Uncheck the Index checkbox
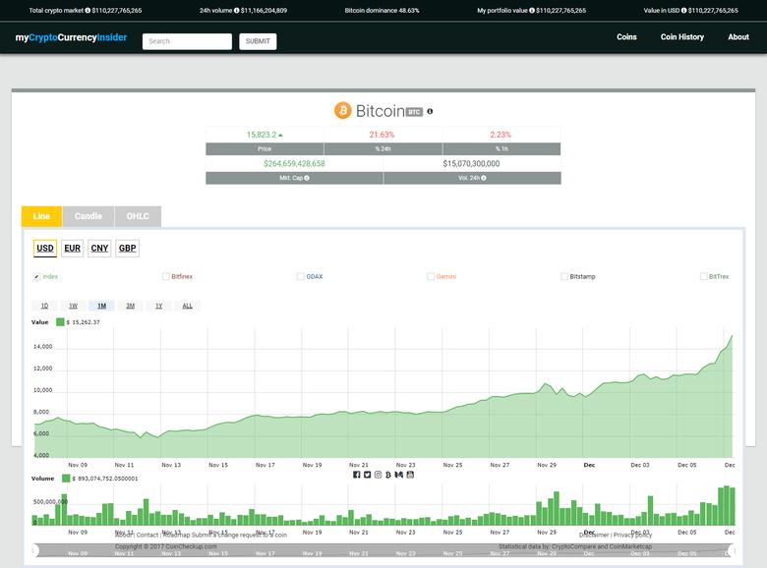 [x=37, y=277]
